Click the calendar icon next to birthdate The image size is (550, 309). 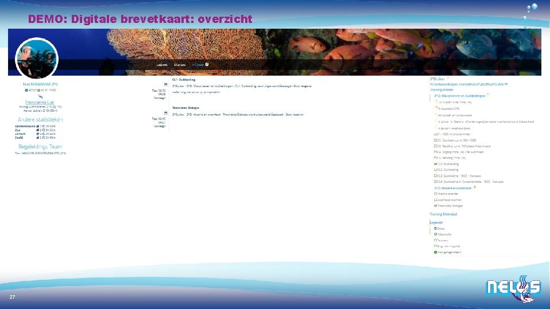click(39, 90)
